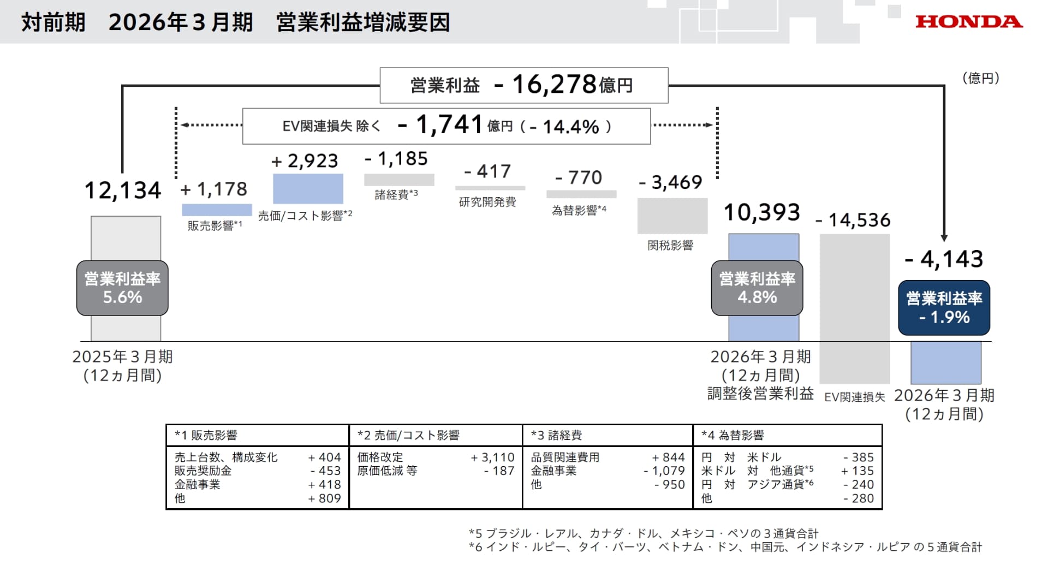Screen dimensions: 1048x565
Task: Click the -4,143 value label
Action: (x=944, y=259)
